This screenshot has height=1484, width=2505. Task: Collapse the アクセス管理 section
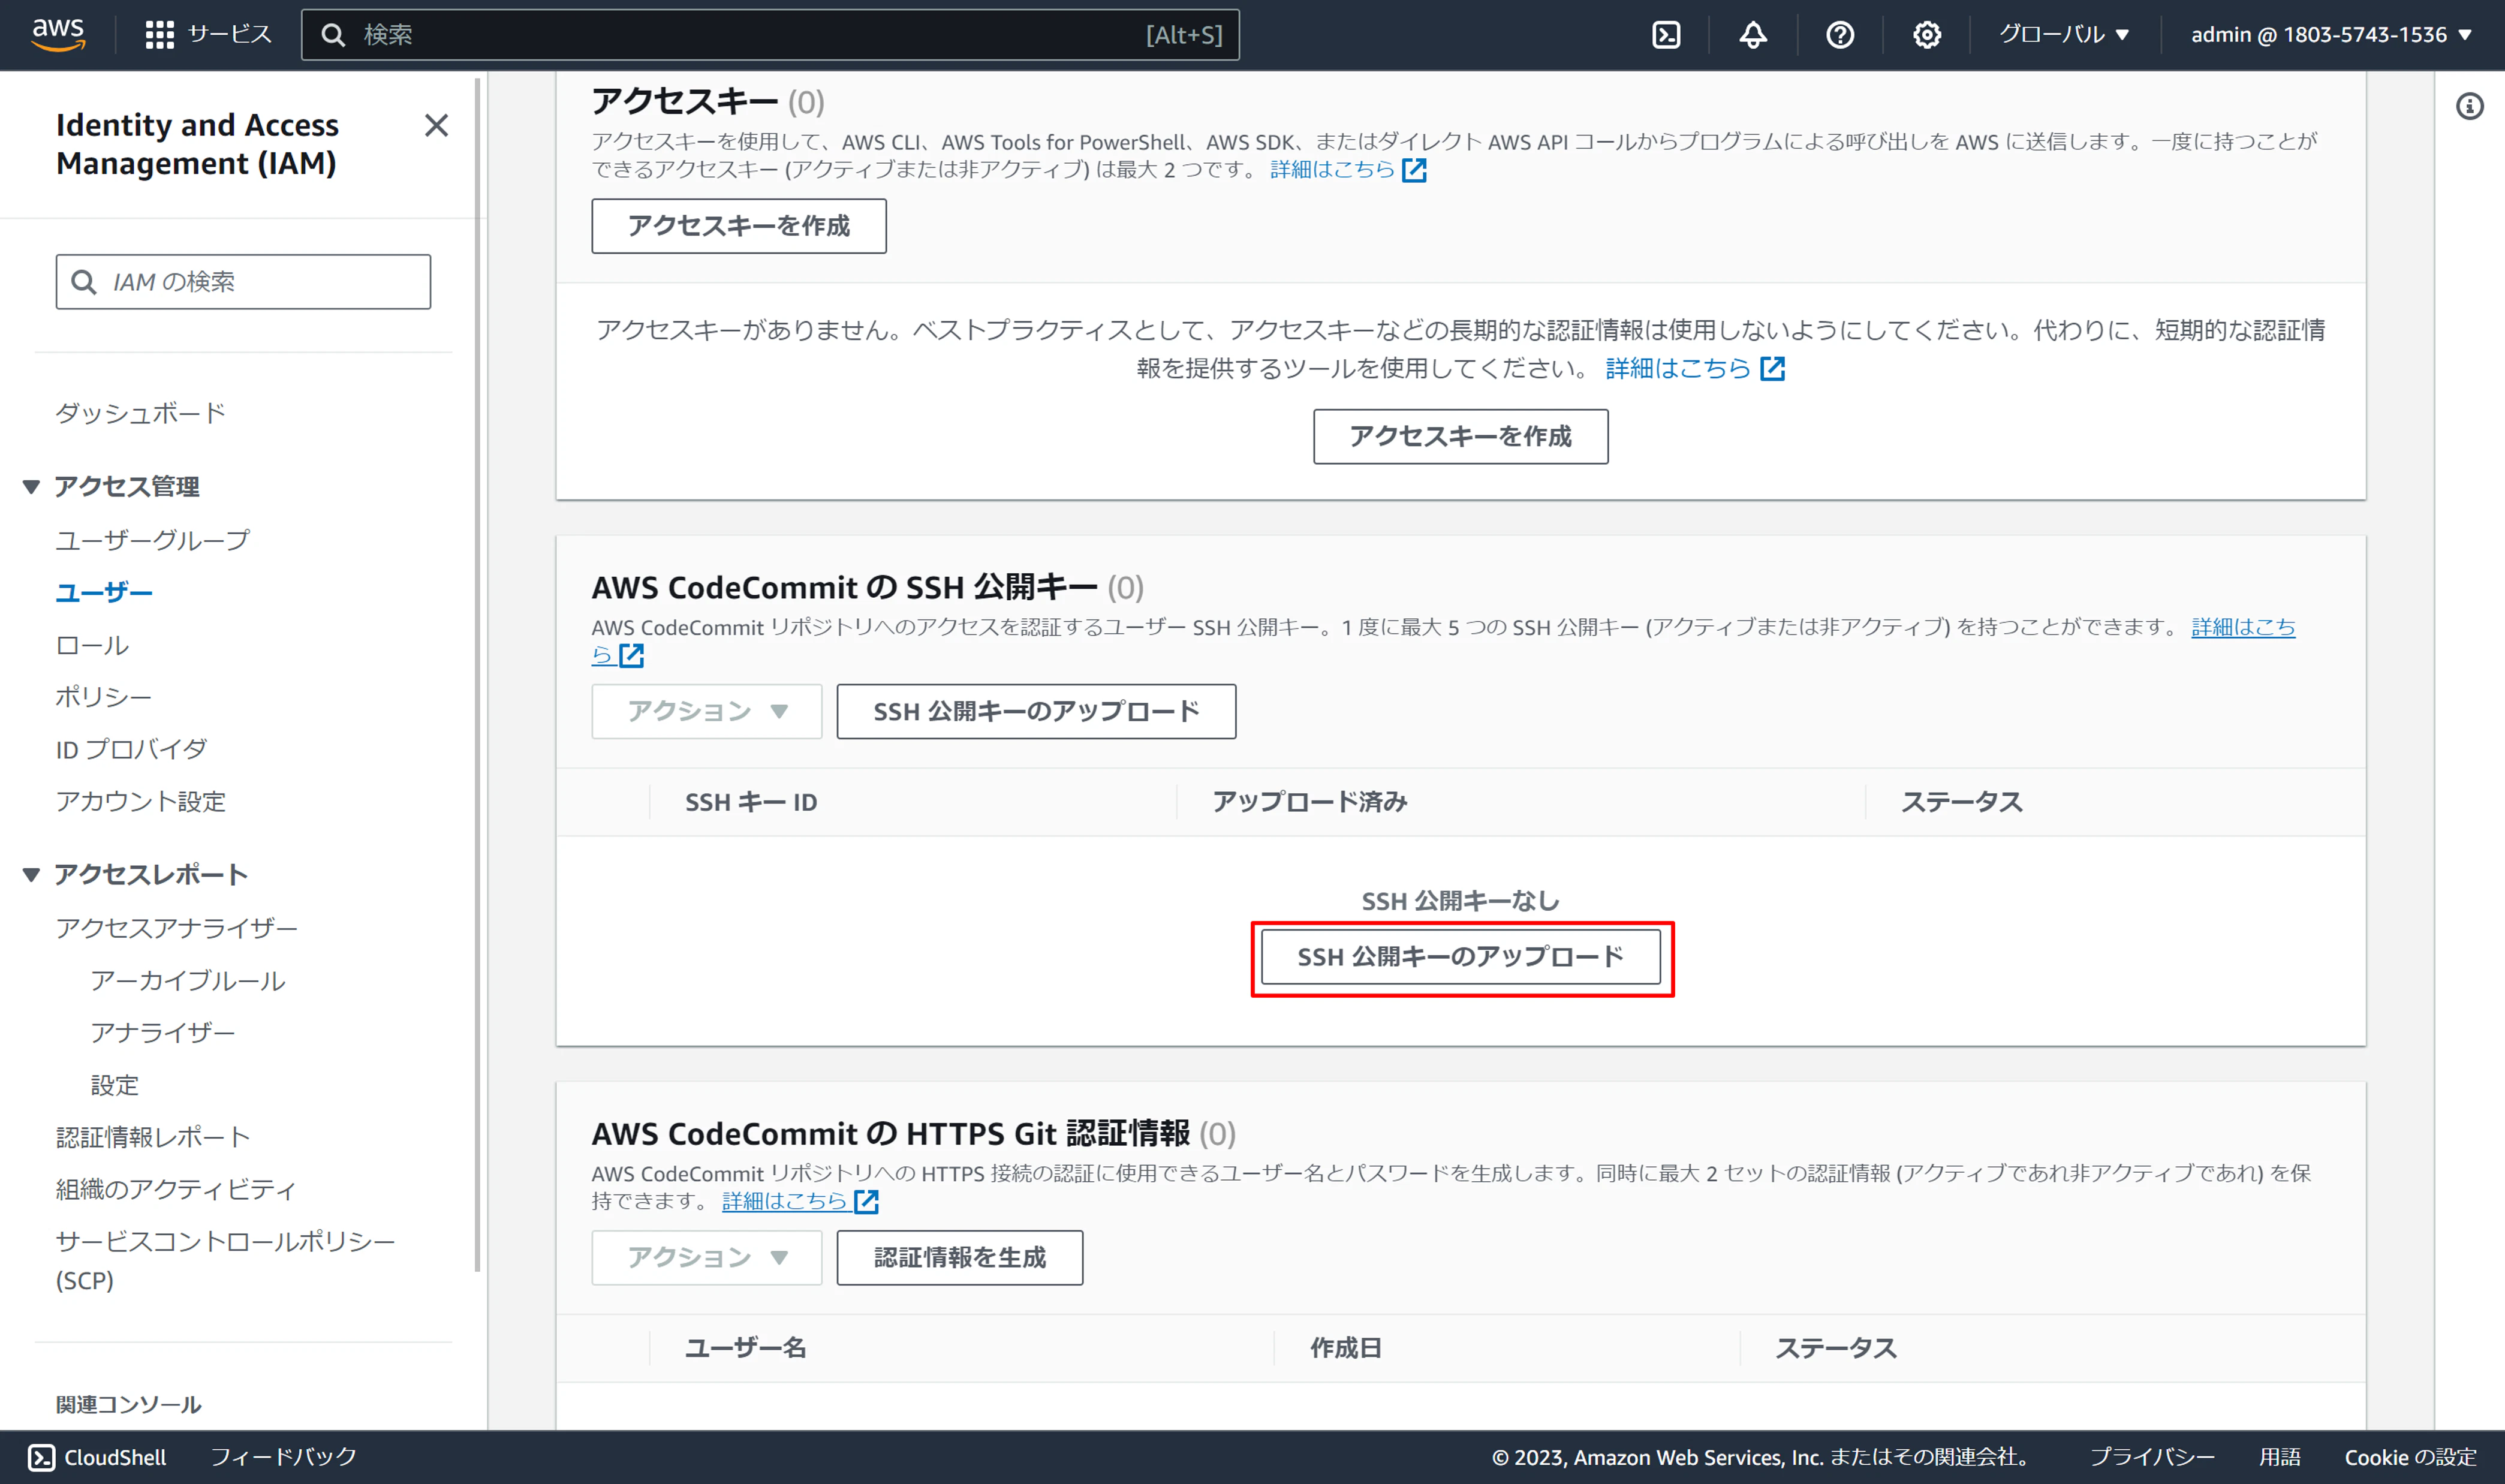31,487
